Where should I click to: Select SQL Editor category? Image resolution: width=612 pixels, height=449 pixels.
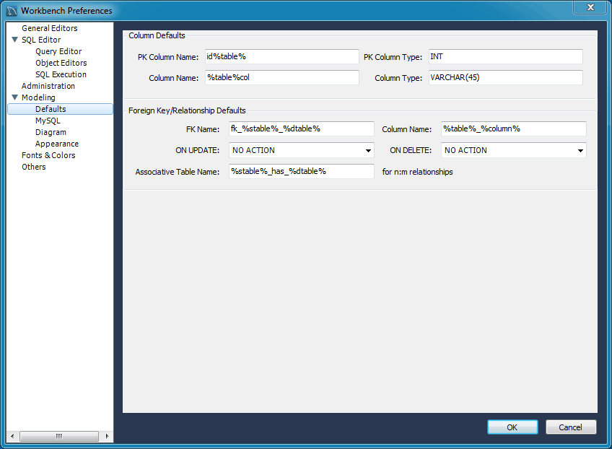(x=41, y=40)
